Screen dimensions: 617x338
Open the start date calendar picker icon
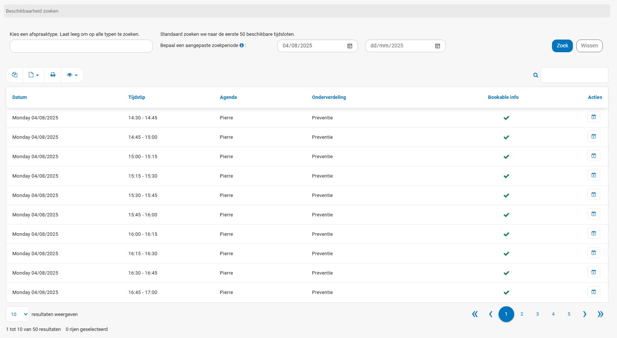350,46
